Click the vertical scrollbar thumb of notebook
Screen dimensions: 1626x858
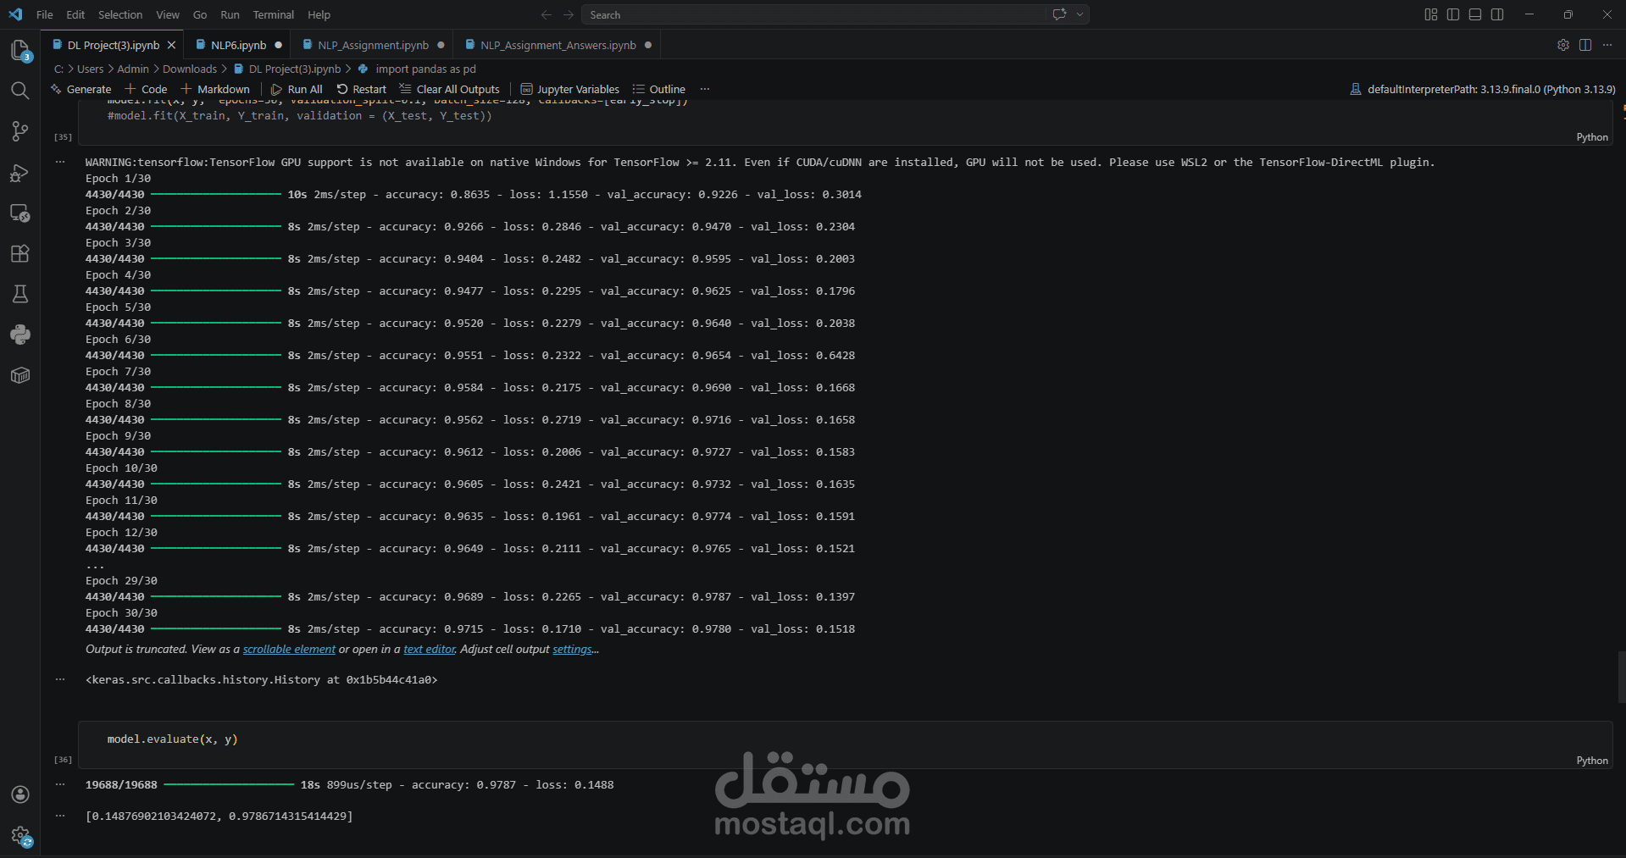click(x=1621, y=677)
